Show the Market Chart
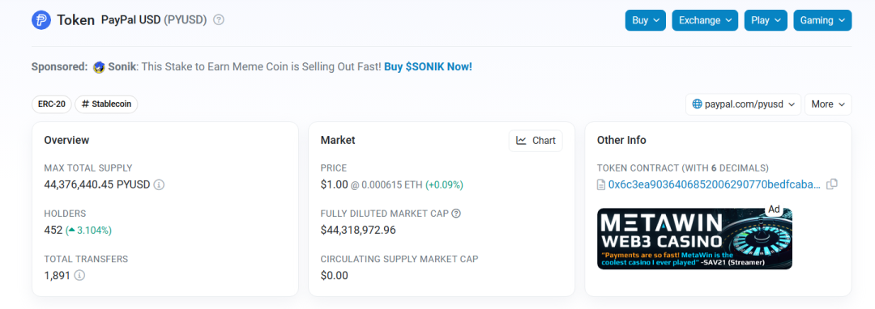This screenshot has width=875, height=309. click(536, 141)
